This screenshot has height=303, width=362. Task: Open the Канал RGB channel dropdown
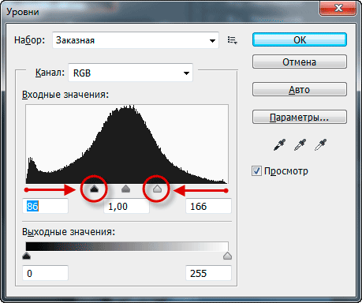coord(130,73)
